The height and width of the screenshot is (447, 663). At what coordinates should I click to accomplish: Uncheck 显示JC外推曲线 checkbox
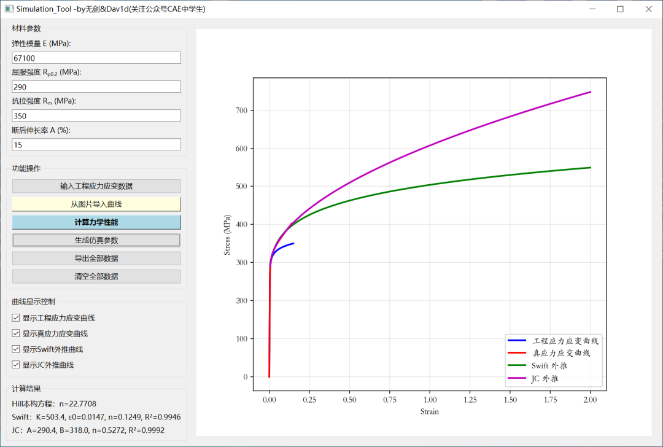tap(15, 365)
